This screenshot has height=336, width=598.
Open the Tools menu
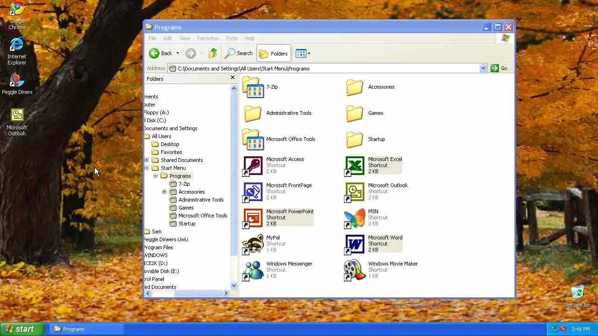click(232, 38)
